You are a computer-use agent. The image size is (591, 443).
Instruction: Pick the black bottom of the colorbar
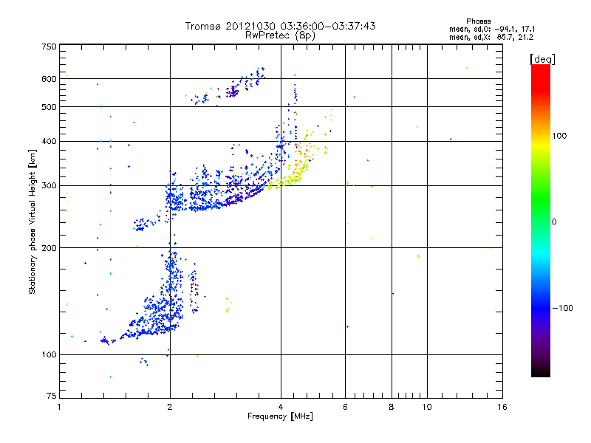(x=541, y=371)
